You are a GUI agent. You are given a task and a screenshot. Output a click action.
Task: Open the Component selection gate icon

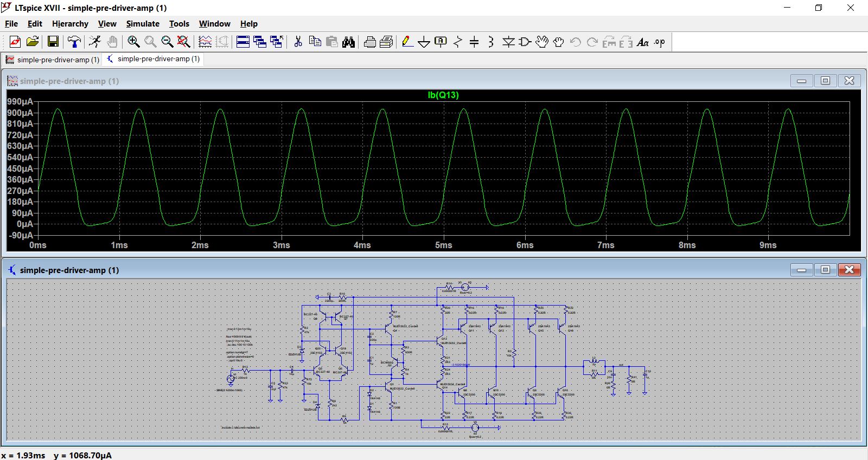pos(525,42)
